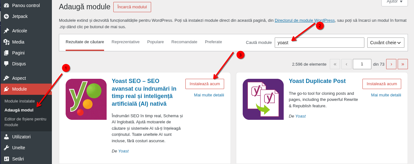
Task: Go to Pagini menu item
Action: pyautogui.click(x=26, y=53)
